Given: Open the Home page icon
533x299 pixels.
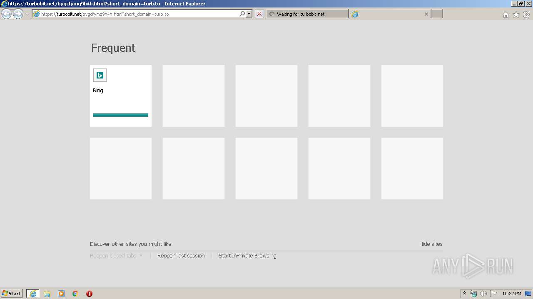Looking at the screenshot, I should [x=506, y=15].
